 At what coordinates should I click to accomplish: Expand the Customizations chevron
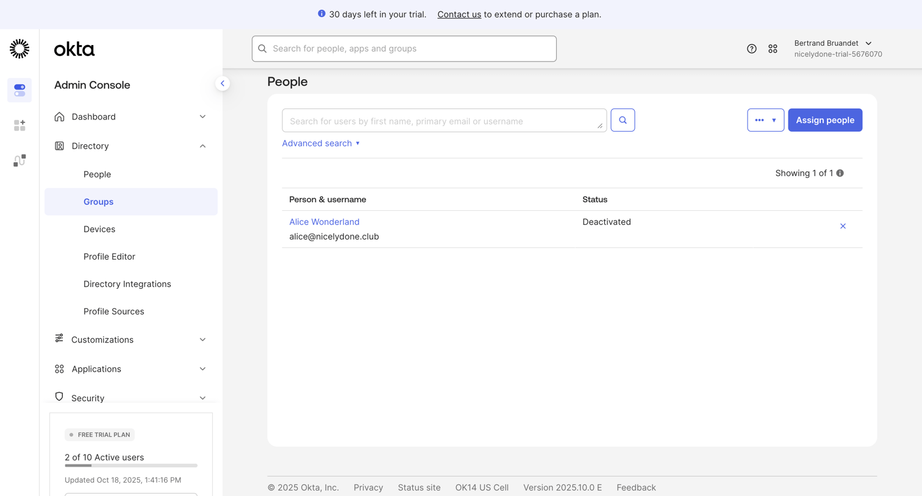(202, 339)
